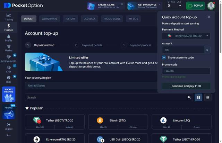Open the Trading section in sidebar

(x=8, y=17)
